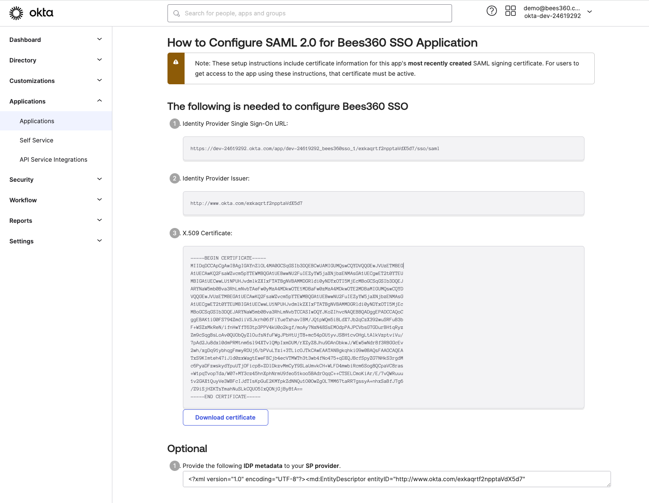Collapse the Applications menu section

tap(100, 101)
